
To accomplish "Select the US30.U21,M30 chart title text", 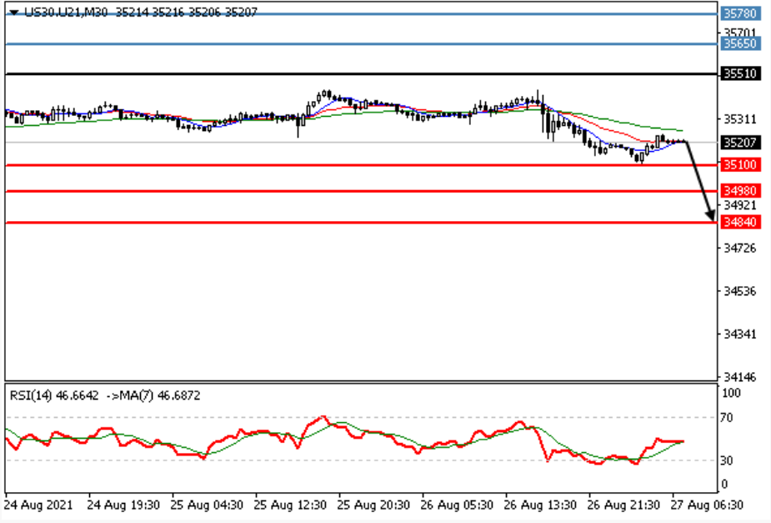I will pyautogui.click(x=66, y=13).
